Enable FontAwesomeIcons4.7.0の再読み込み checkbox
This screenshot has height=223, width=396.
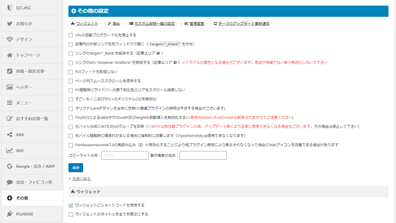(x=71, y=146)
